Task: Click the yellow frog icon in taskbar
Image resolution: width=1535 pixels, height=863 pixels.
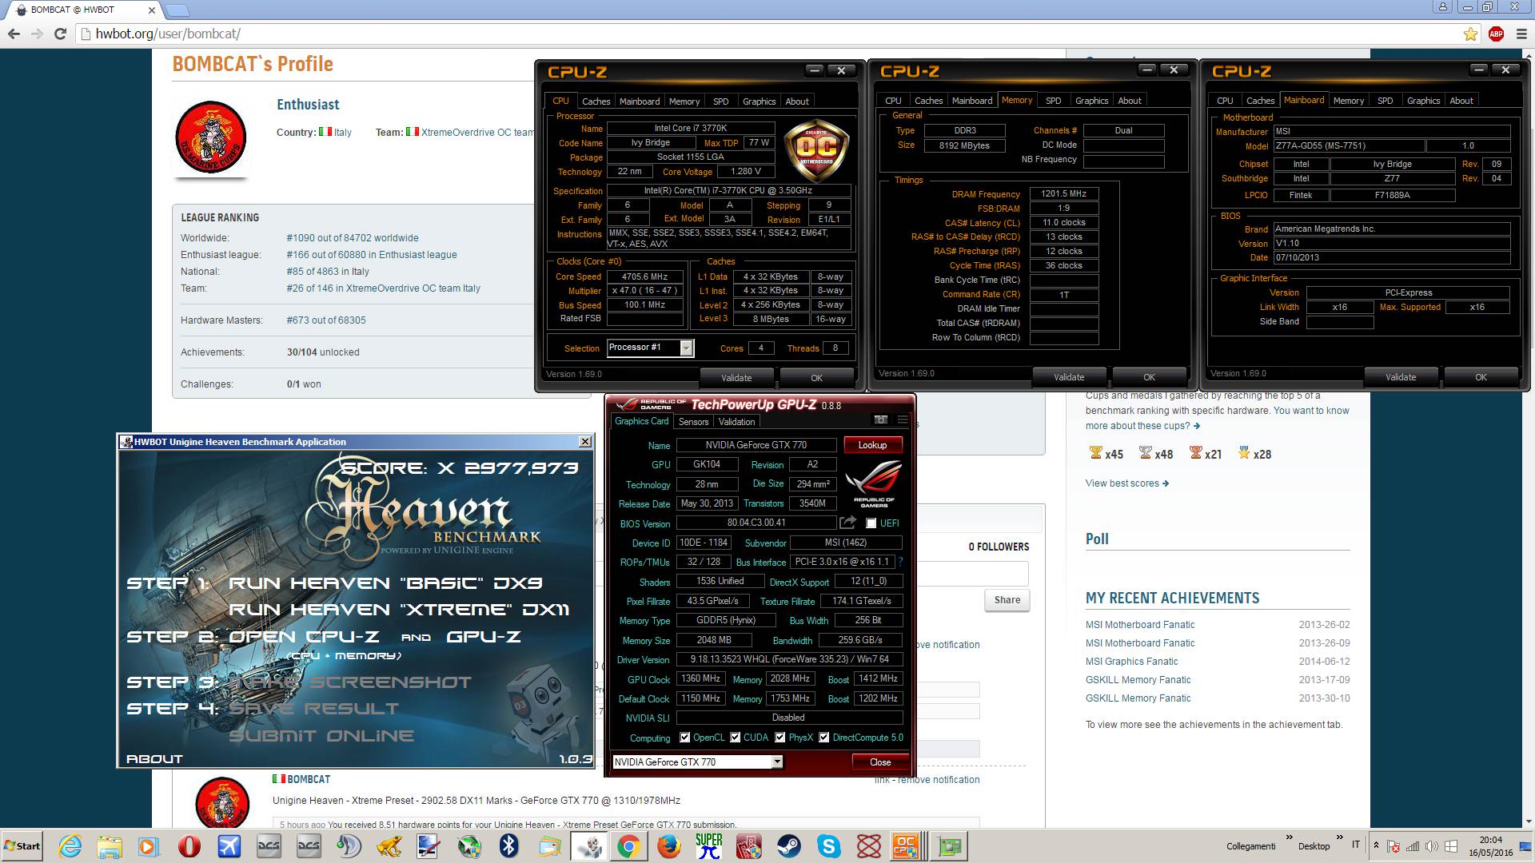Action: click(389, 845)
